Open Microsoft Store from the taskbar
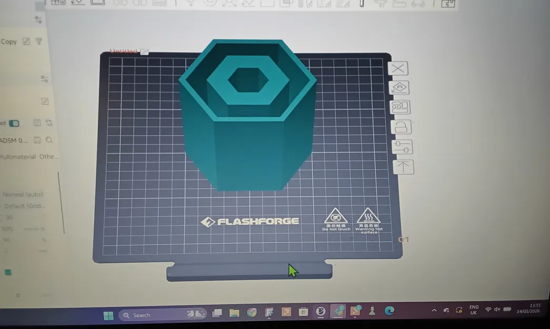 click(x=303, y=312)
